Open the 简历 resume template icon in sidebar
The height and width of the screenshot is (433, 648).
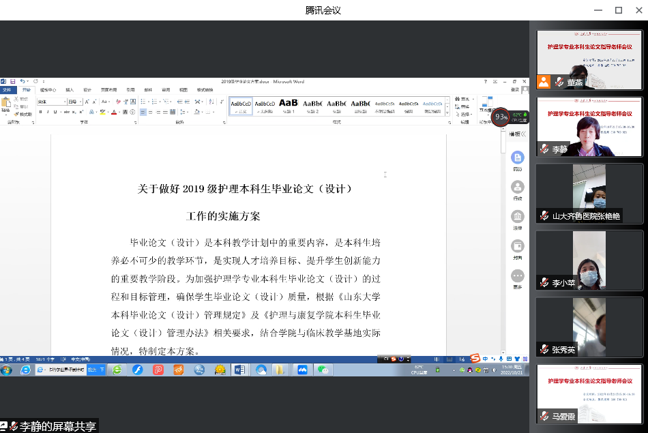(518, 161)
